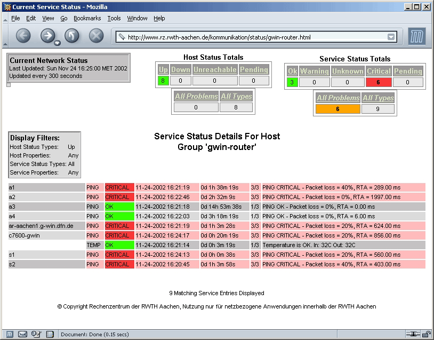Click the service status 'Ok' header link
Viewport: 434px width, 340px height.
292,71
